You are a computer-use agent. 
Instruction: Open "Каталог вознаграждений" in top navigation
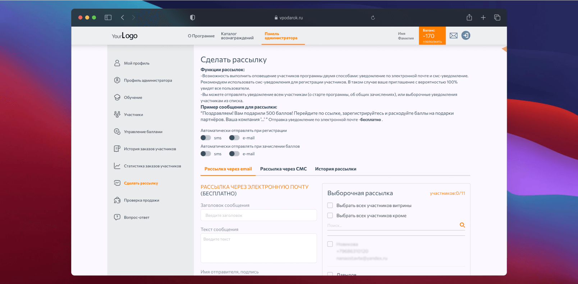[x=237, y=36]
